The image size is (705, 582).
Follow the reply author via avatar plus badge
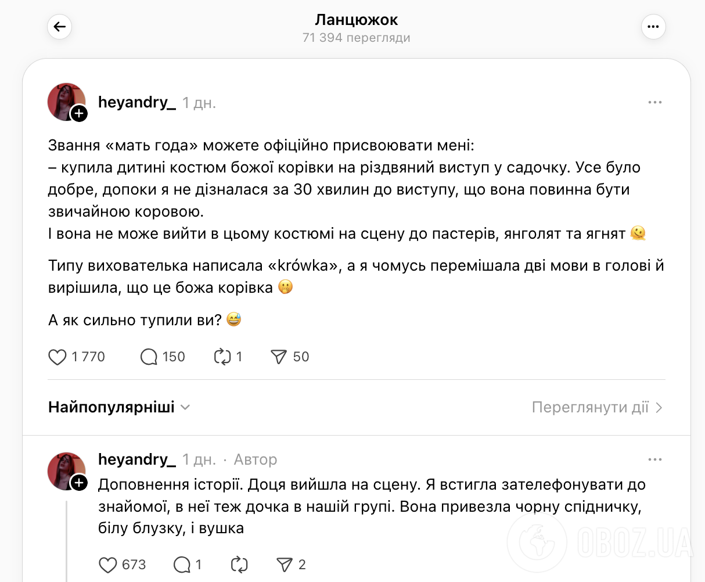80,483
